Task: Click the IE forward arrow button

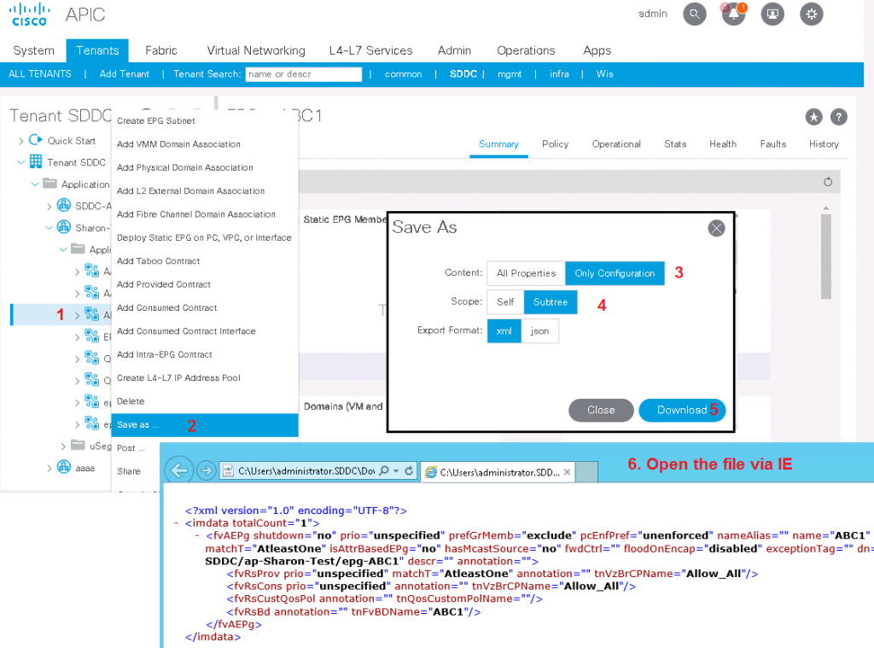Action: coord(207,470)
